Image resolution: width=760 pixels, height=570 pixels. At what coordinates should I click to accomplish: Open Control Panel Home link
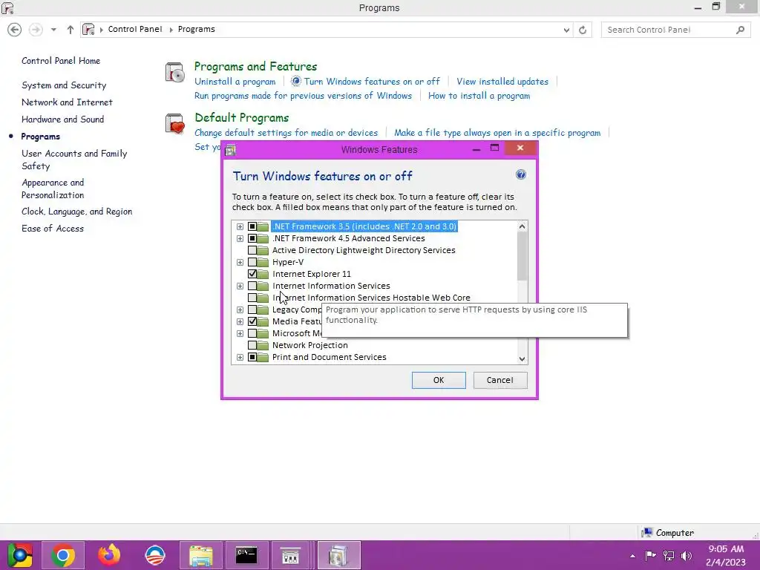coord(61,61)
